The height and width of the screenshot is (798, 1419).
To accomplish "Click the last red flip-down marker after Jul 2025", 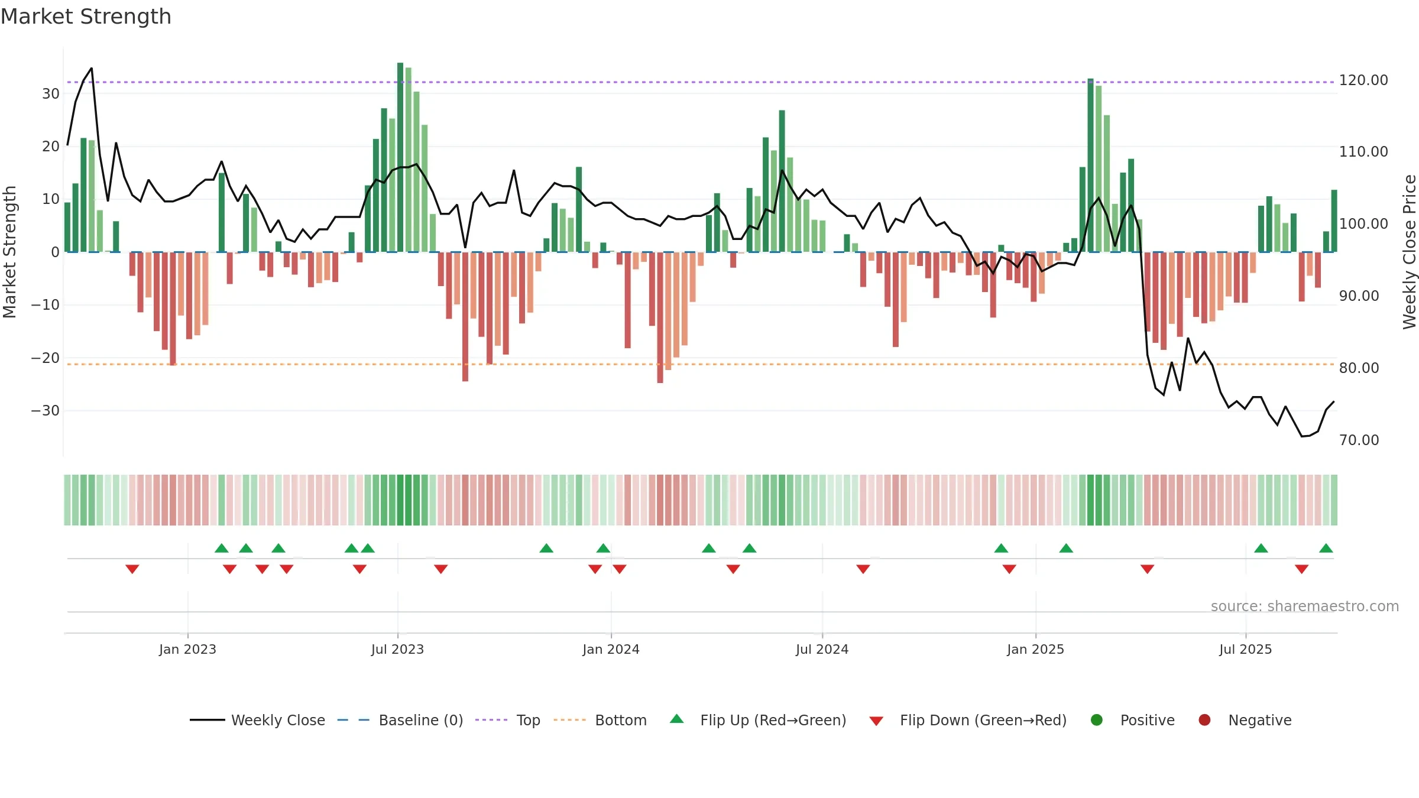I will point(1301,569).
